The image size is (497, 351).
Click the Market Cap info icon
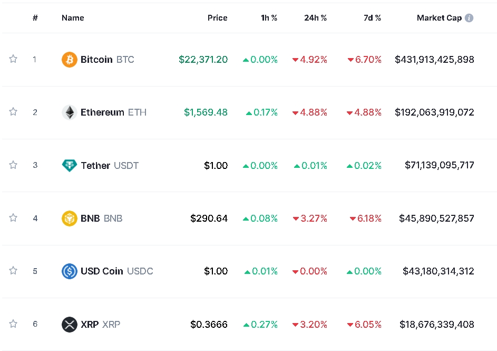pos(469,18)
